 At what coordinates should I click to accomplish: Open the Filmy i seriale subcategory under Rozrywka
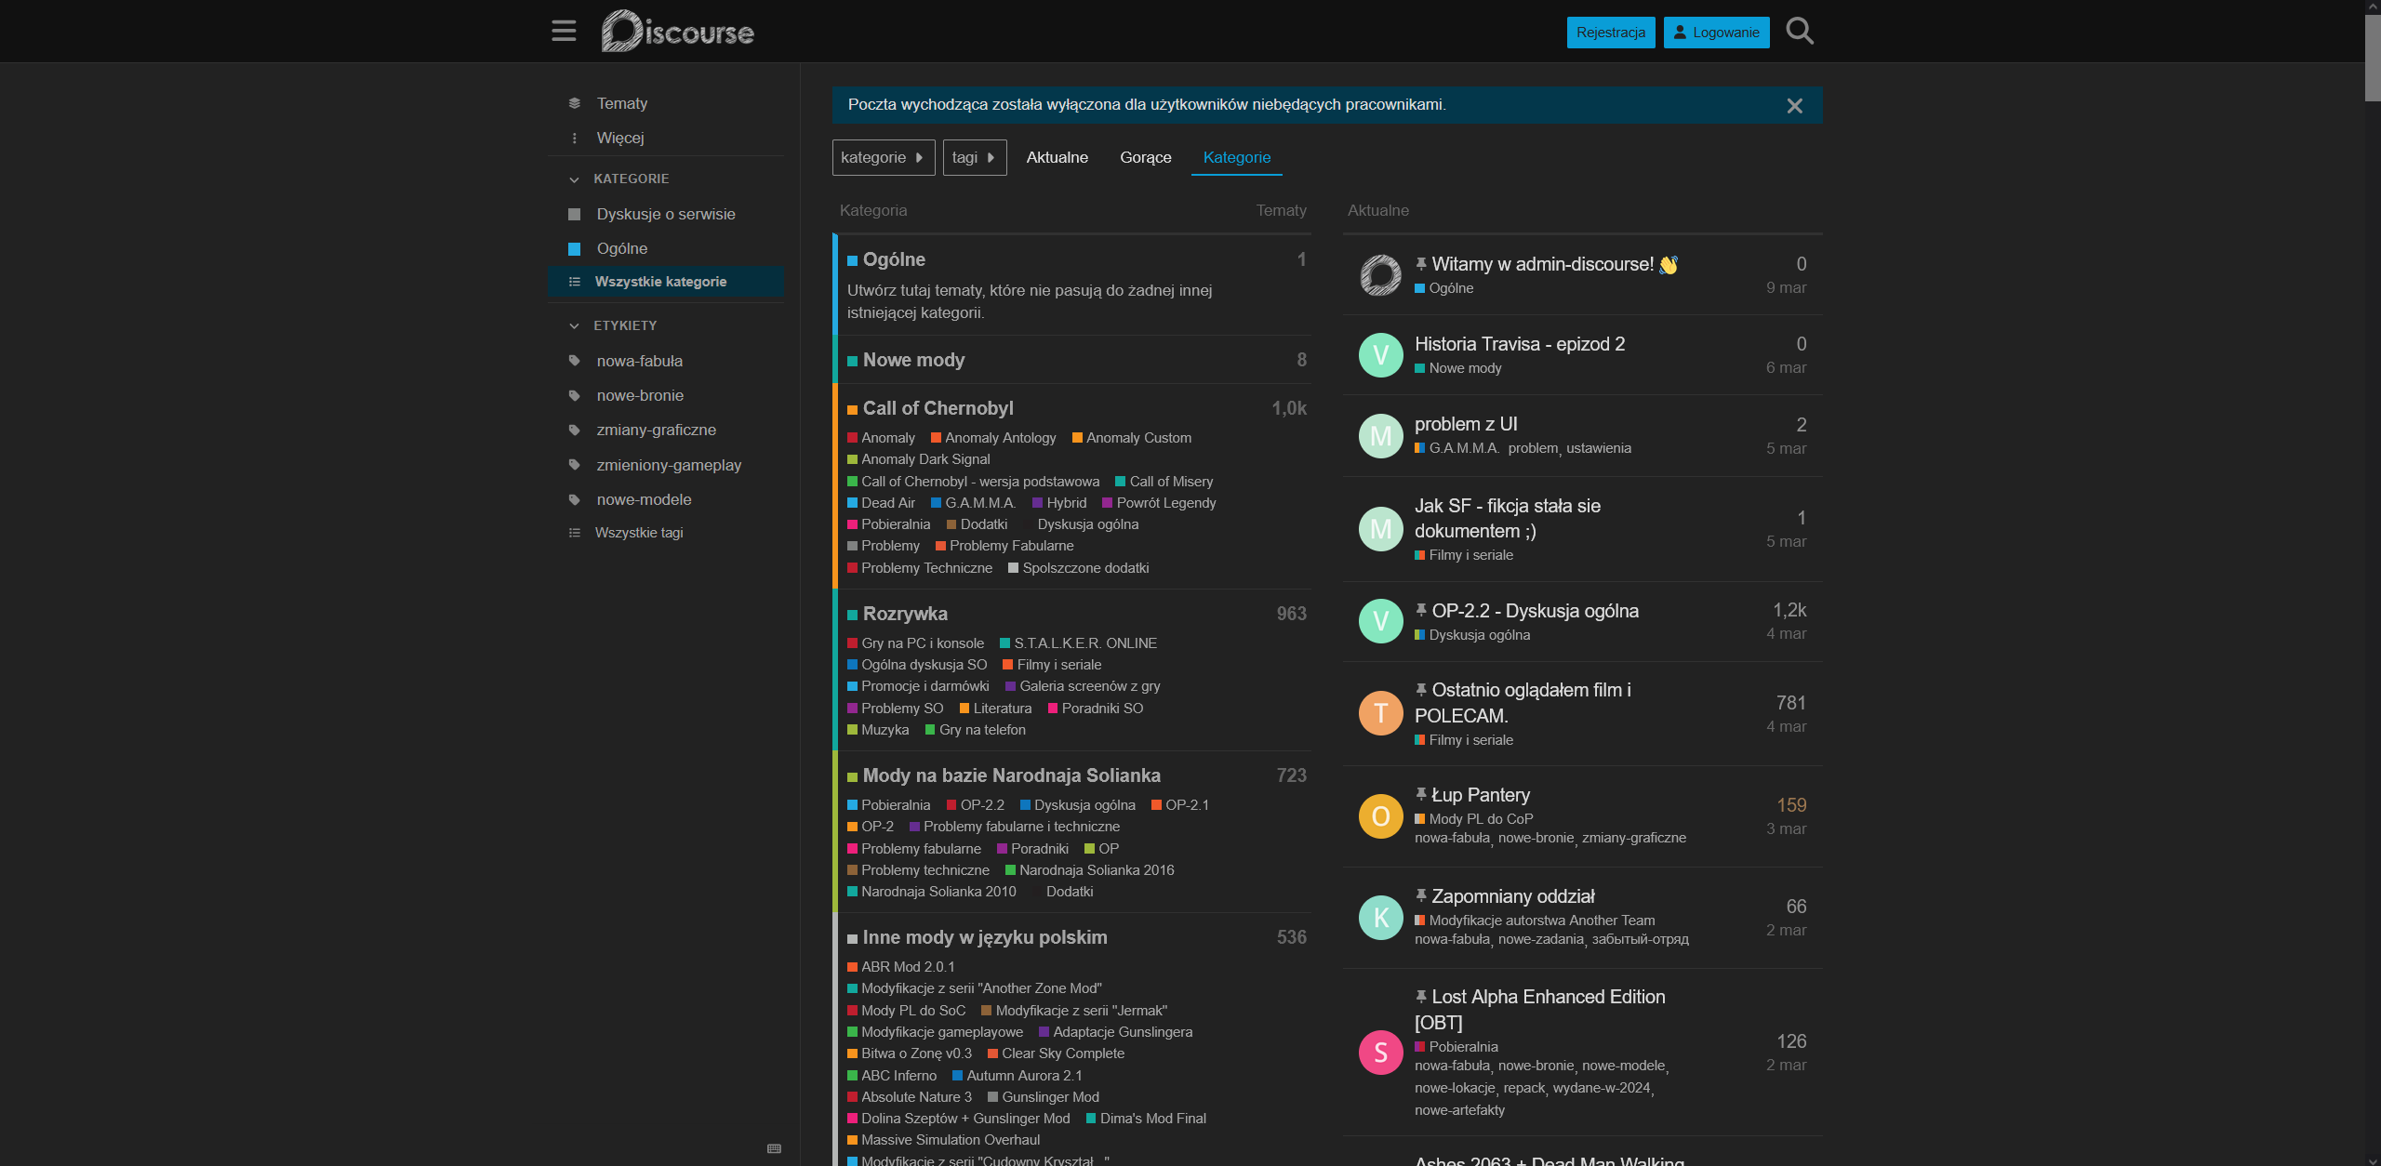point(1058,665)
